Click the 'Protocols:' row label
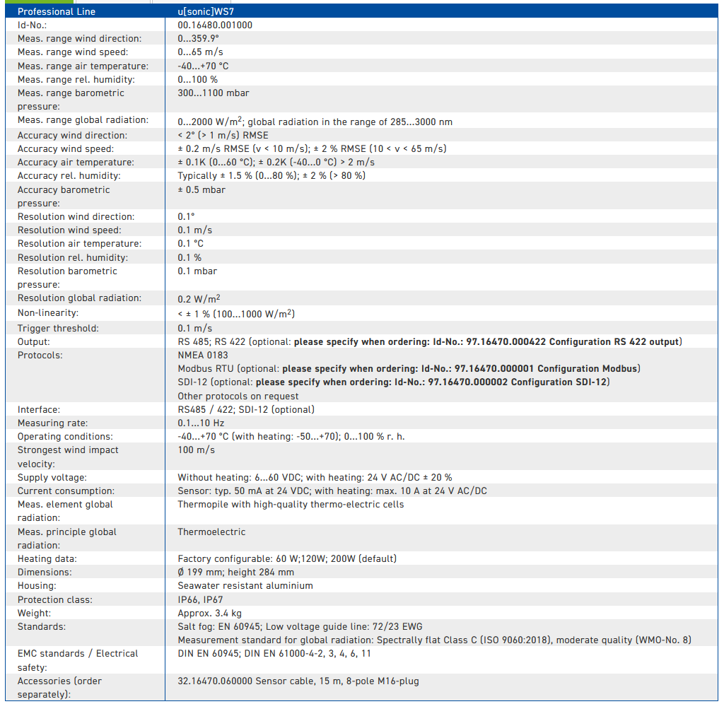The width and height of the screenshot is (724, 704). (40, 355)
